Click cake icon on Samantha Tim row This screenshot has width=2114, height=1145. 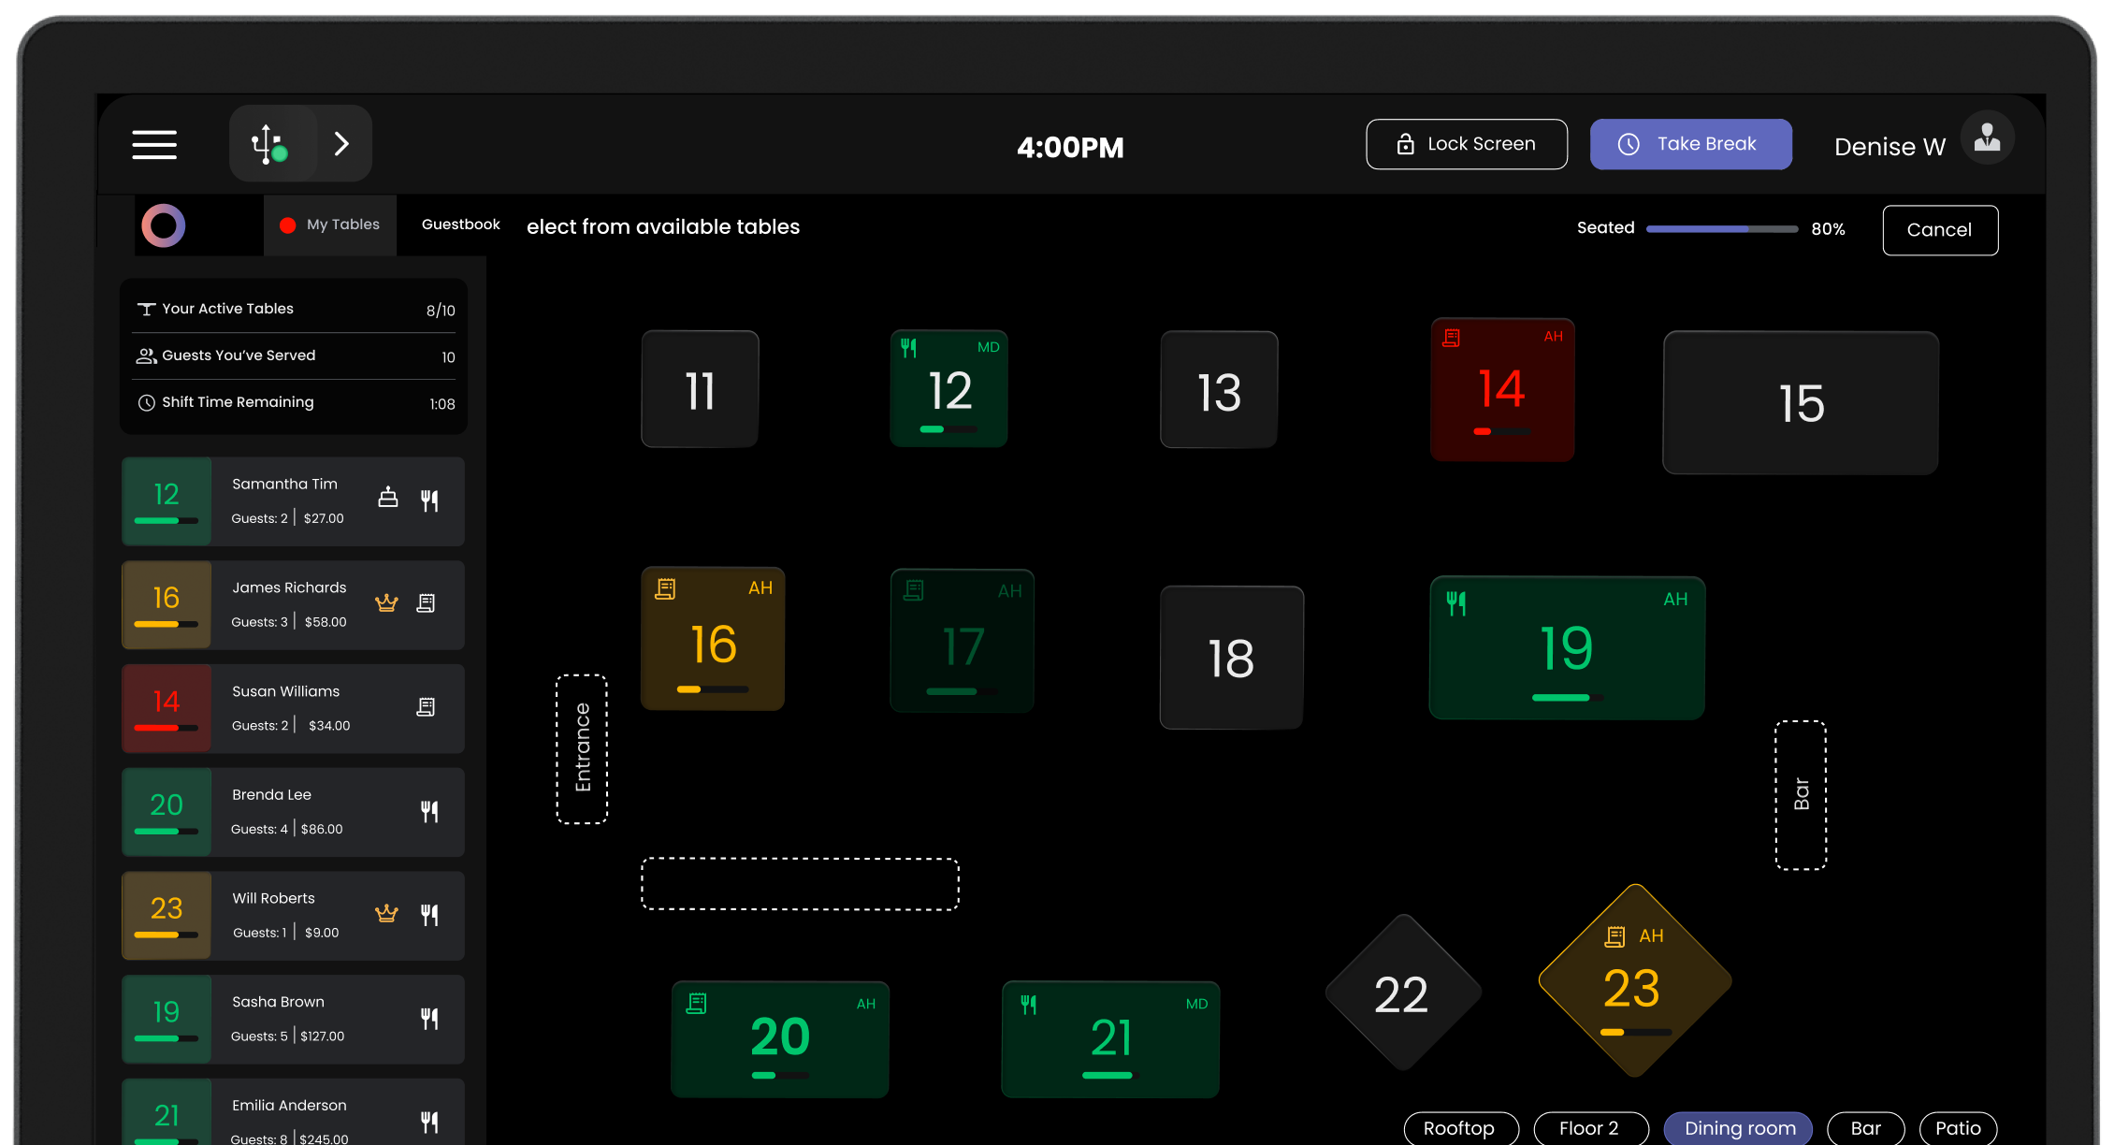click(x=388, y=498)
